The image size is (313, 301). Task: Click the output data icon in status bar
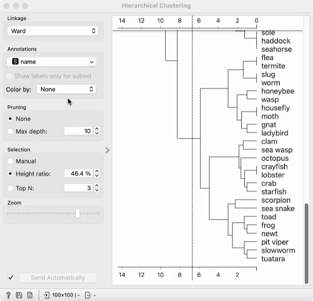tap(88, 295)
